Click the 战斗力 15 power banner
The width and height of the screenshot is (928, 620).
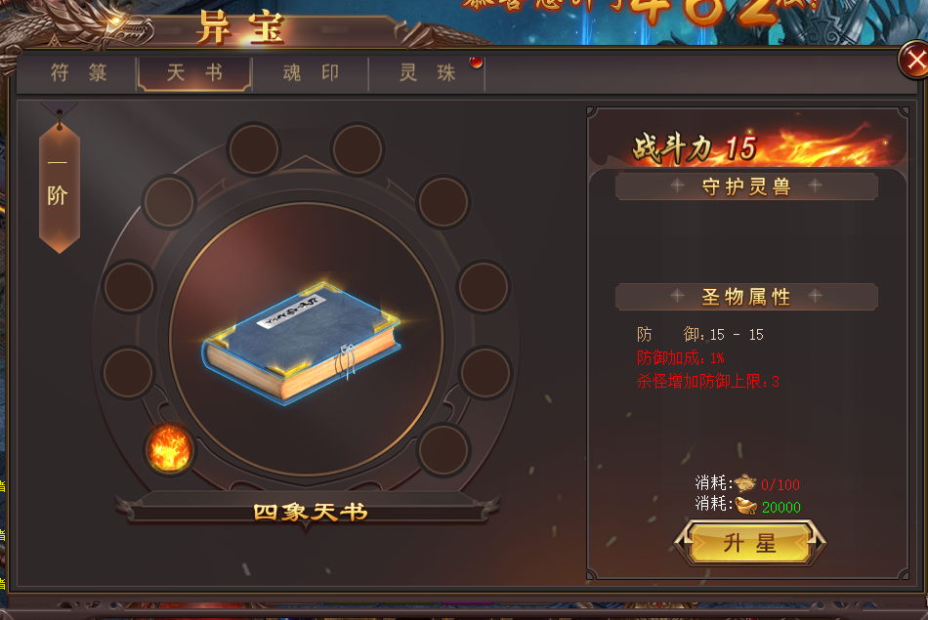pos(695,147)
